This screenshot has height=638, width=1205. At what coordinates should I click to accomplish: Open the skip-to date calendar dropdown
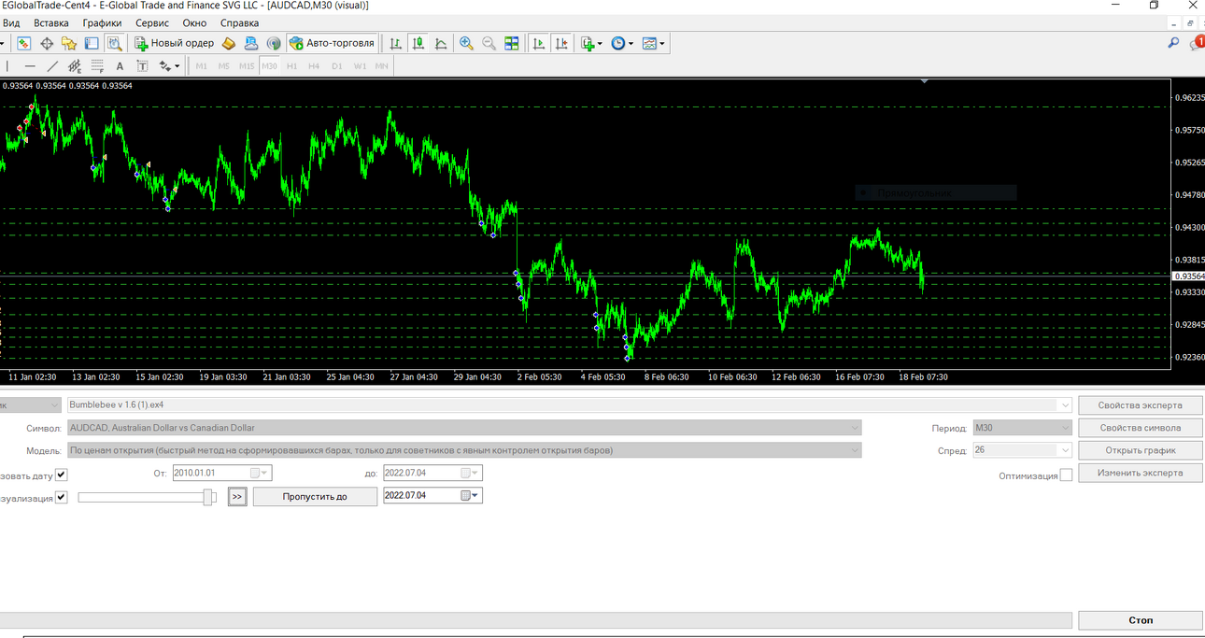point(470,495)
